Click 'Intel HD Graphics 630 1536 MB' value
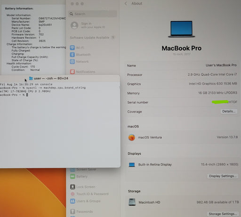Viewport: 241px width, 217px height. [x=213, y=84]
